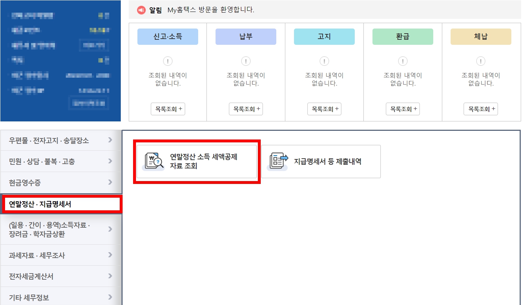Click 목록조회 under the 환급 section
524x305 pixels.
[402, 109]
